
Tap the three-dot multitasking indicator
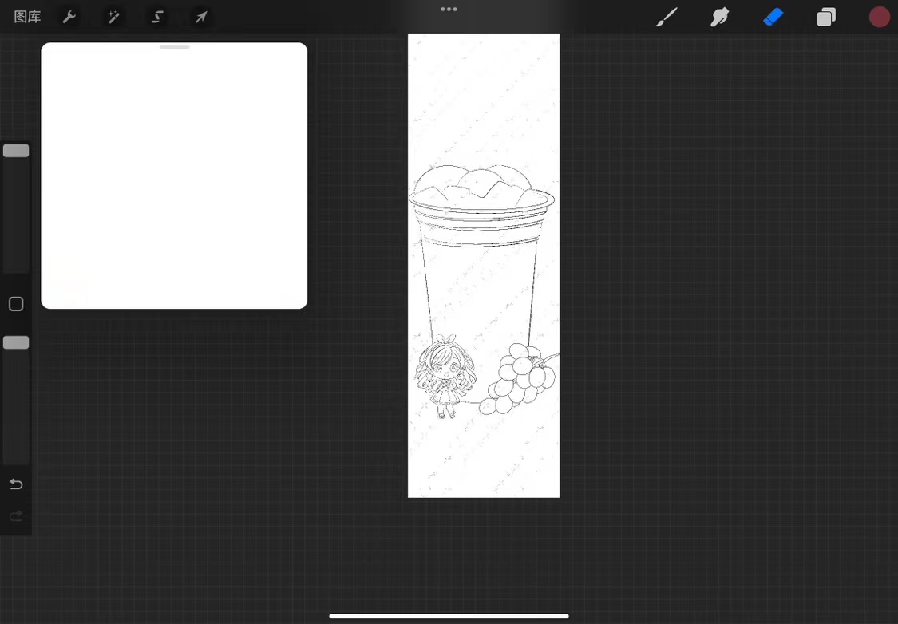coord(449,9)
